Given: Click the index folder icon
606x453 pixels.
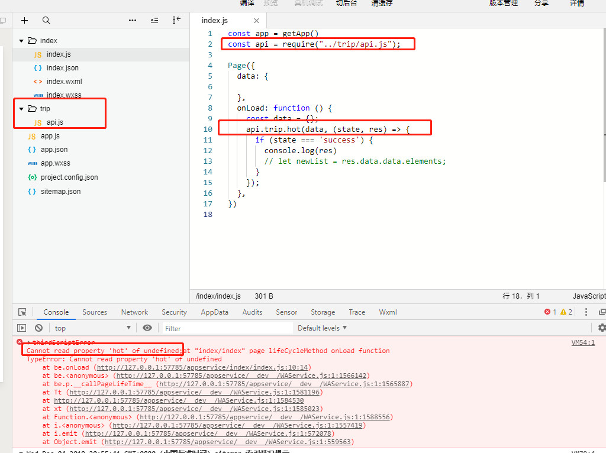Looking at the screenshot, I should 33,41.
